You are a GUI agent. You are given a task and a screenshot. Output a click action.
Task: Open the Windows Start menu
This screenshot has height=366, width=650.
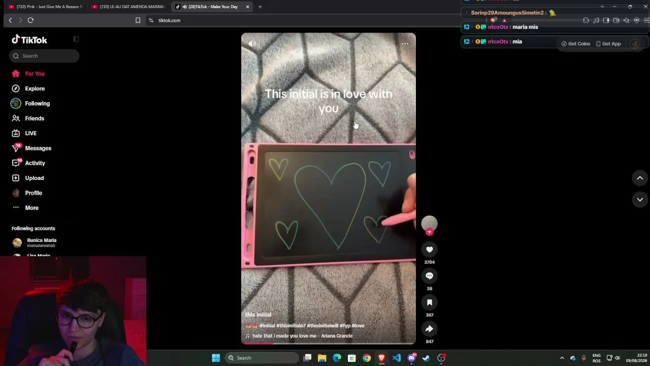point(216,358)
